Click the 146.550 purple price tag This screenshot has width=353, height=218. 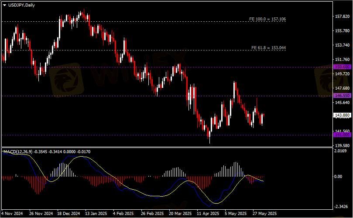tap(342, 96)
